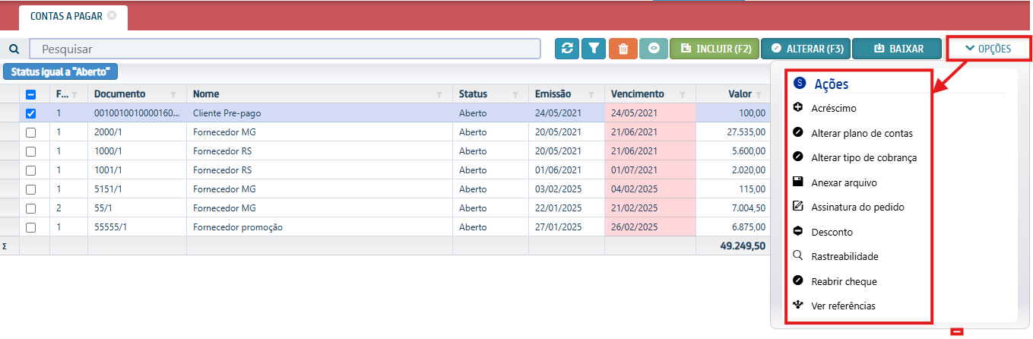Viewport: 1033px width, 339px height.
Task: Click the orange trash delete icon
Action: [623, 49]
